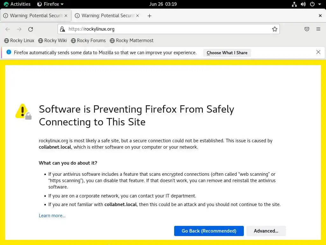Open the Activities overview

(18, 4)
